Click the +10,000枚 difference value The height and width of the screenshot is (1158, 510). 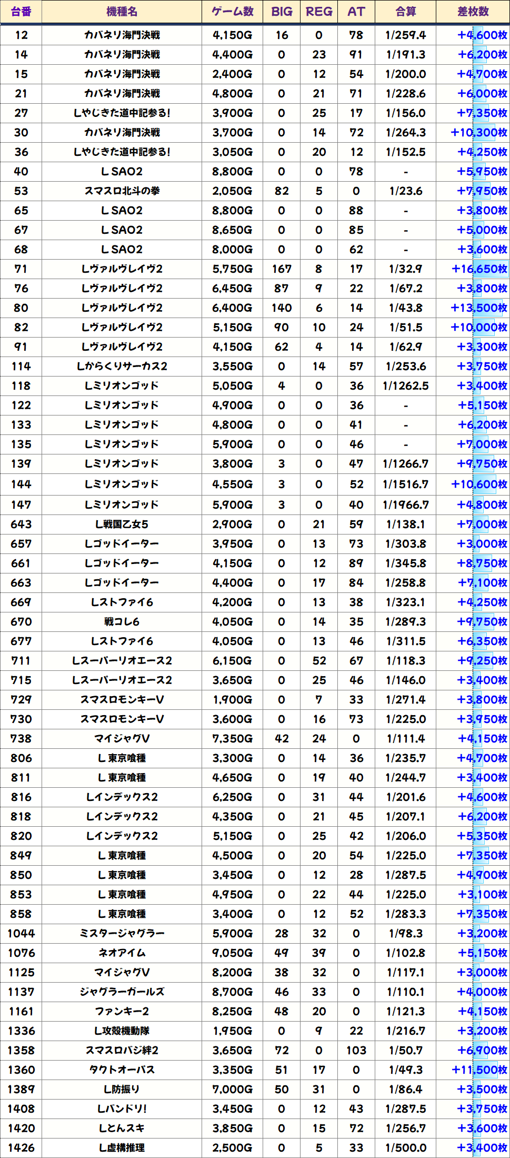tap(479, 328)
